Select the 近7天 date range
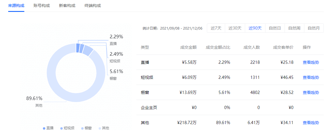The width and height of the screenshot is (329, 138). point(216,28)
